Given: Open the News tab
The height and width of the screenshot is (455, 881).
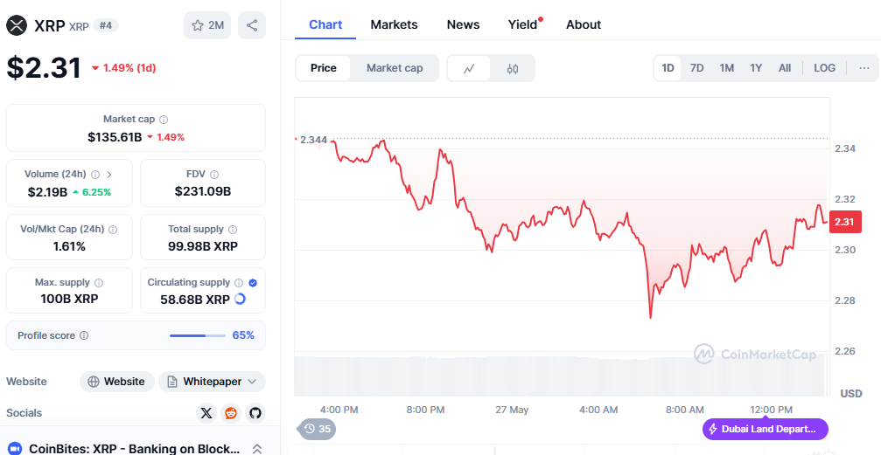Looking at the screenshot, I should 463,24.
